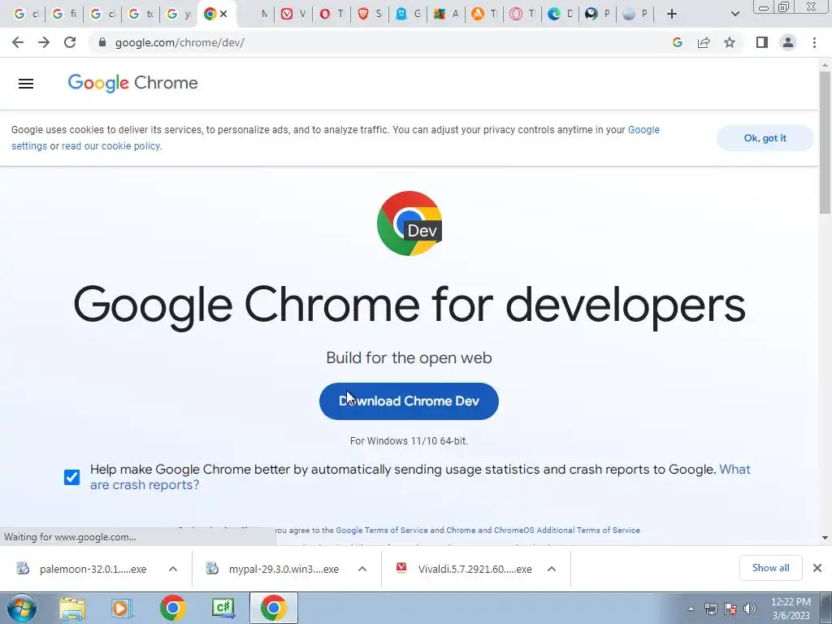Share this page using share icon
The image size is (832, 624).
(x=704, y=42)
